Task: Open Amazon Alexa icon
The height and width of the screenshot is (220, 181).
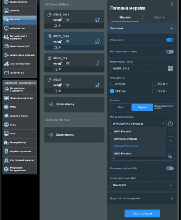Action: point(6,116)
